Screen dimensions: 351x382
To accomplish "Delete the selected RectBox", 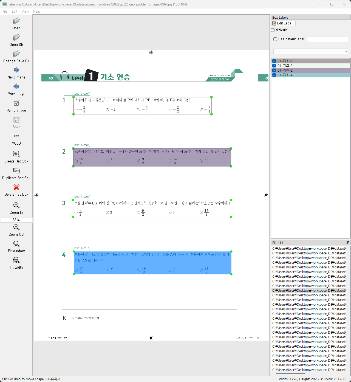I will pyautogui.click(x=16, y=190).
